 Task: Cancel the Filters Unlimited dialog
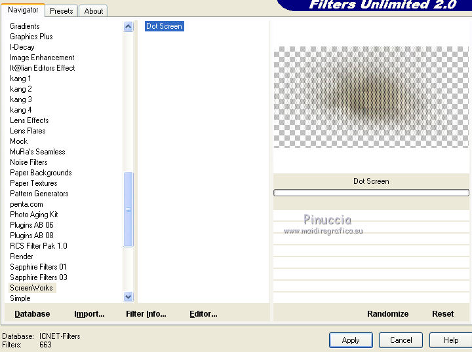click(x=401, y=340)
